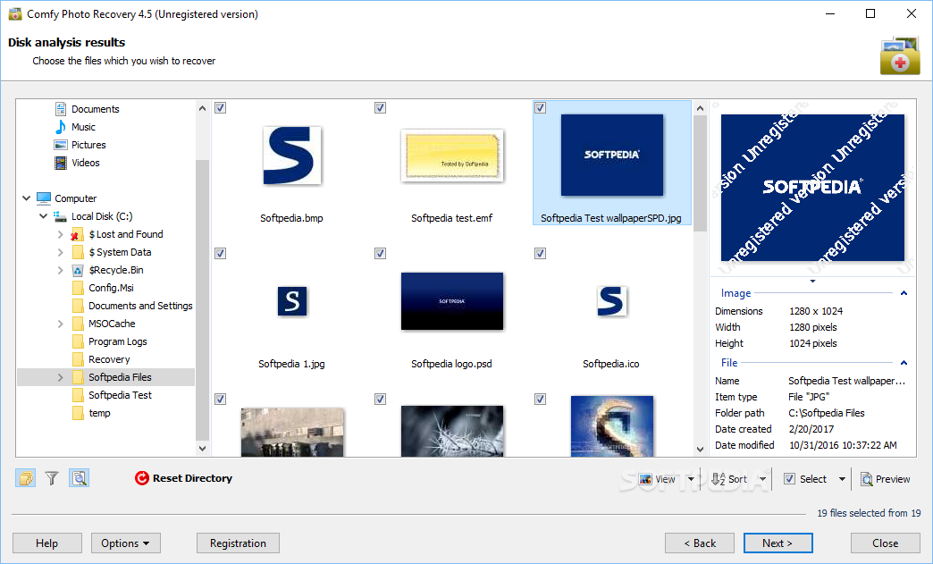
Task: Click the $Recycle.Bin recycle icon
Action: coord(78,270)
